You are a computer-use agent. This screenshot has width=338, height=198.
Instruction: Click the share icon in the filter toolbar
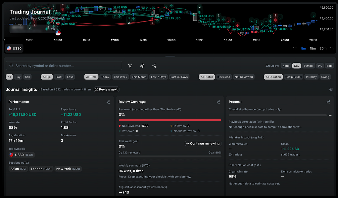click(154, 66)
